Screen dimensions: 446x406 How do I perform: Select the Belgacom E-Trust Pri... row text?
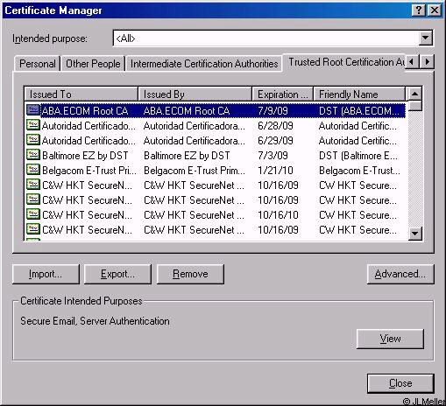(x=89, y=171)
